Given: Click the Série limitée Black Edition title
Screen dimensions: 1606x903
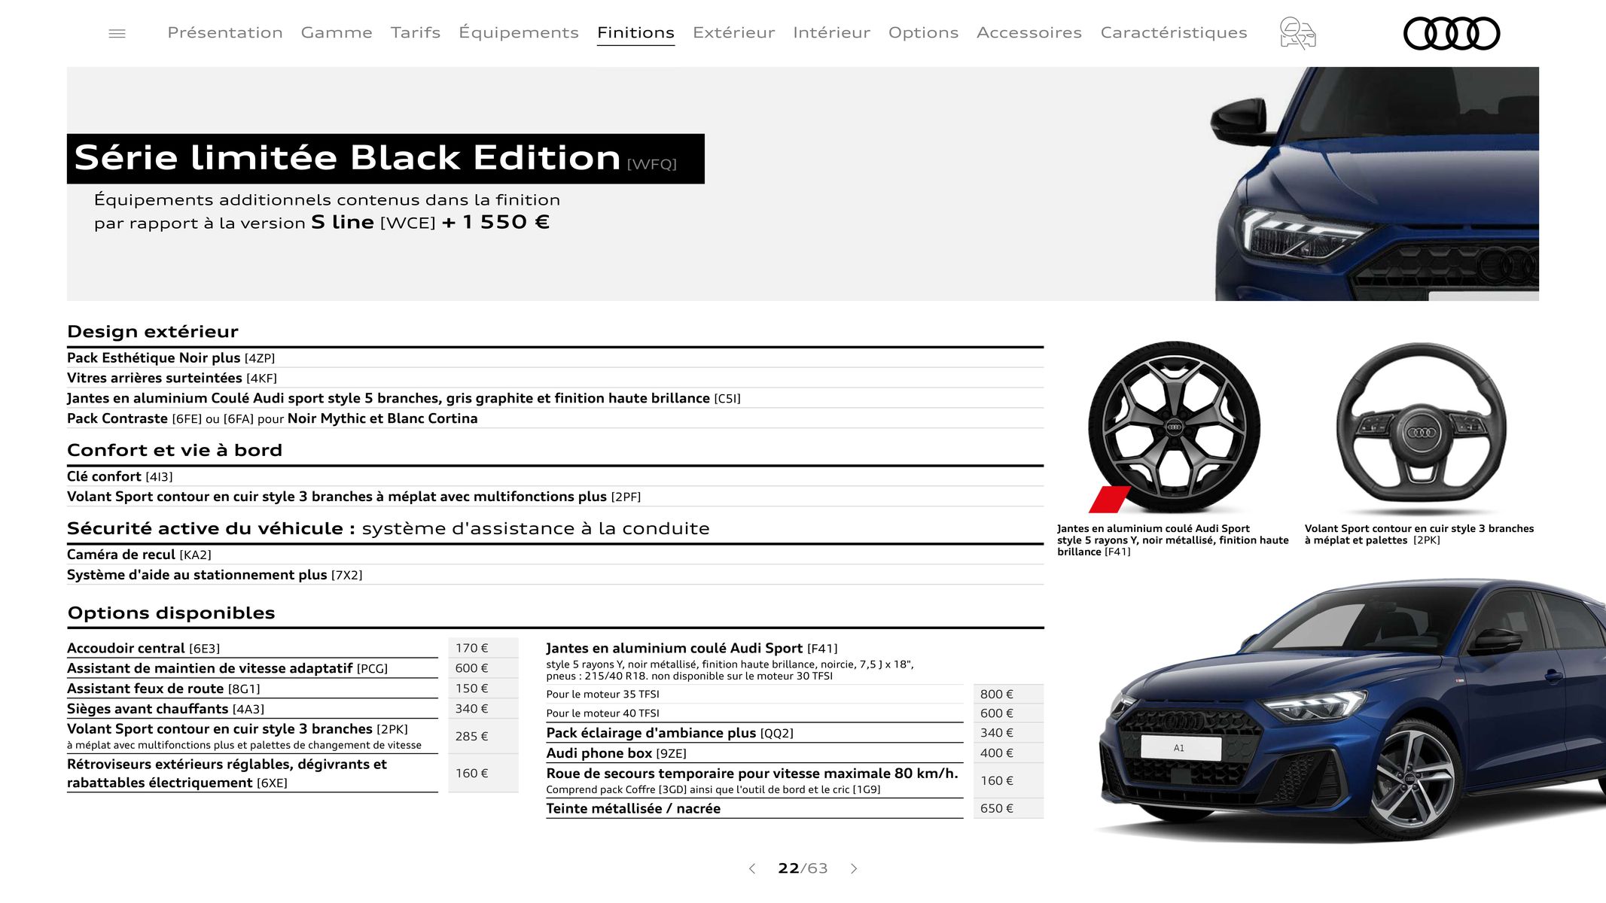Looking at the screenshot, I should [x=386, y=159].
